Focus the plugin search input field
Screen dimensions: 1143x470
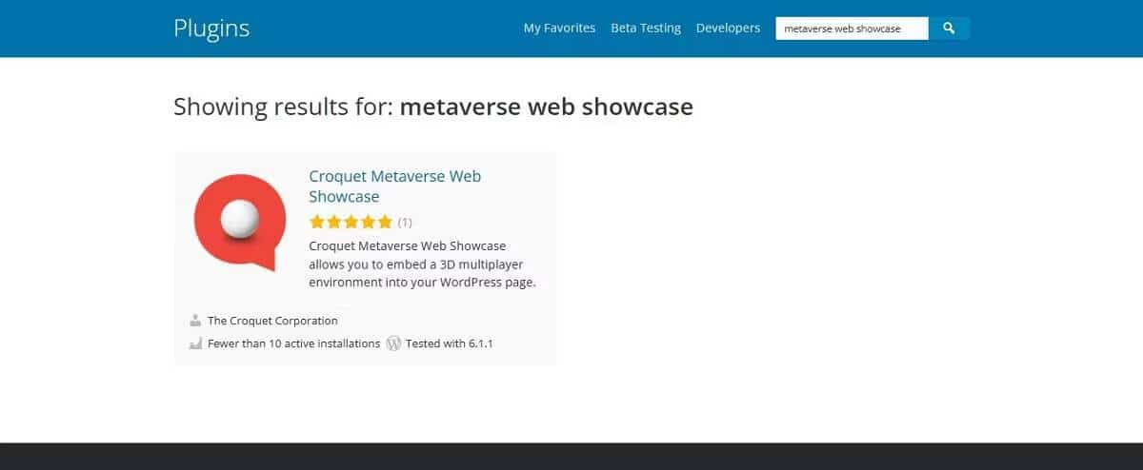click(852, 29)
